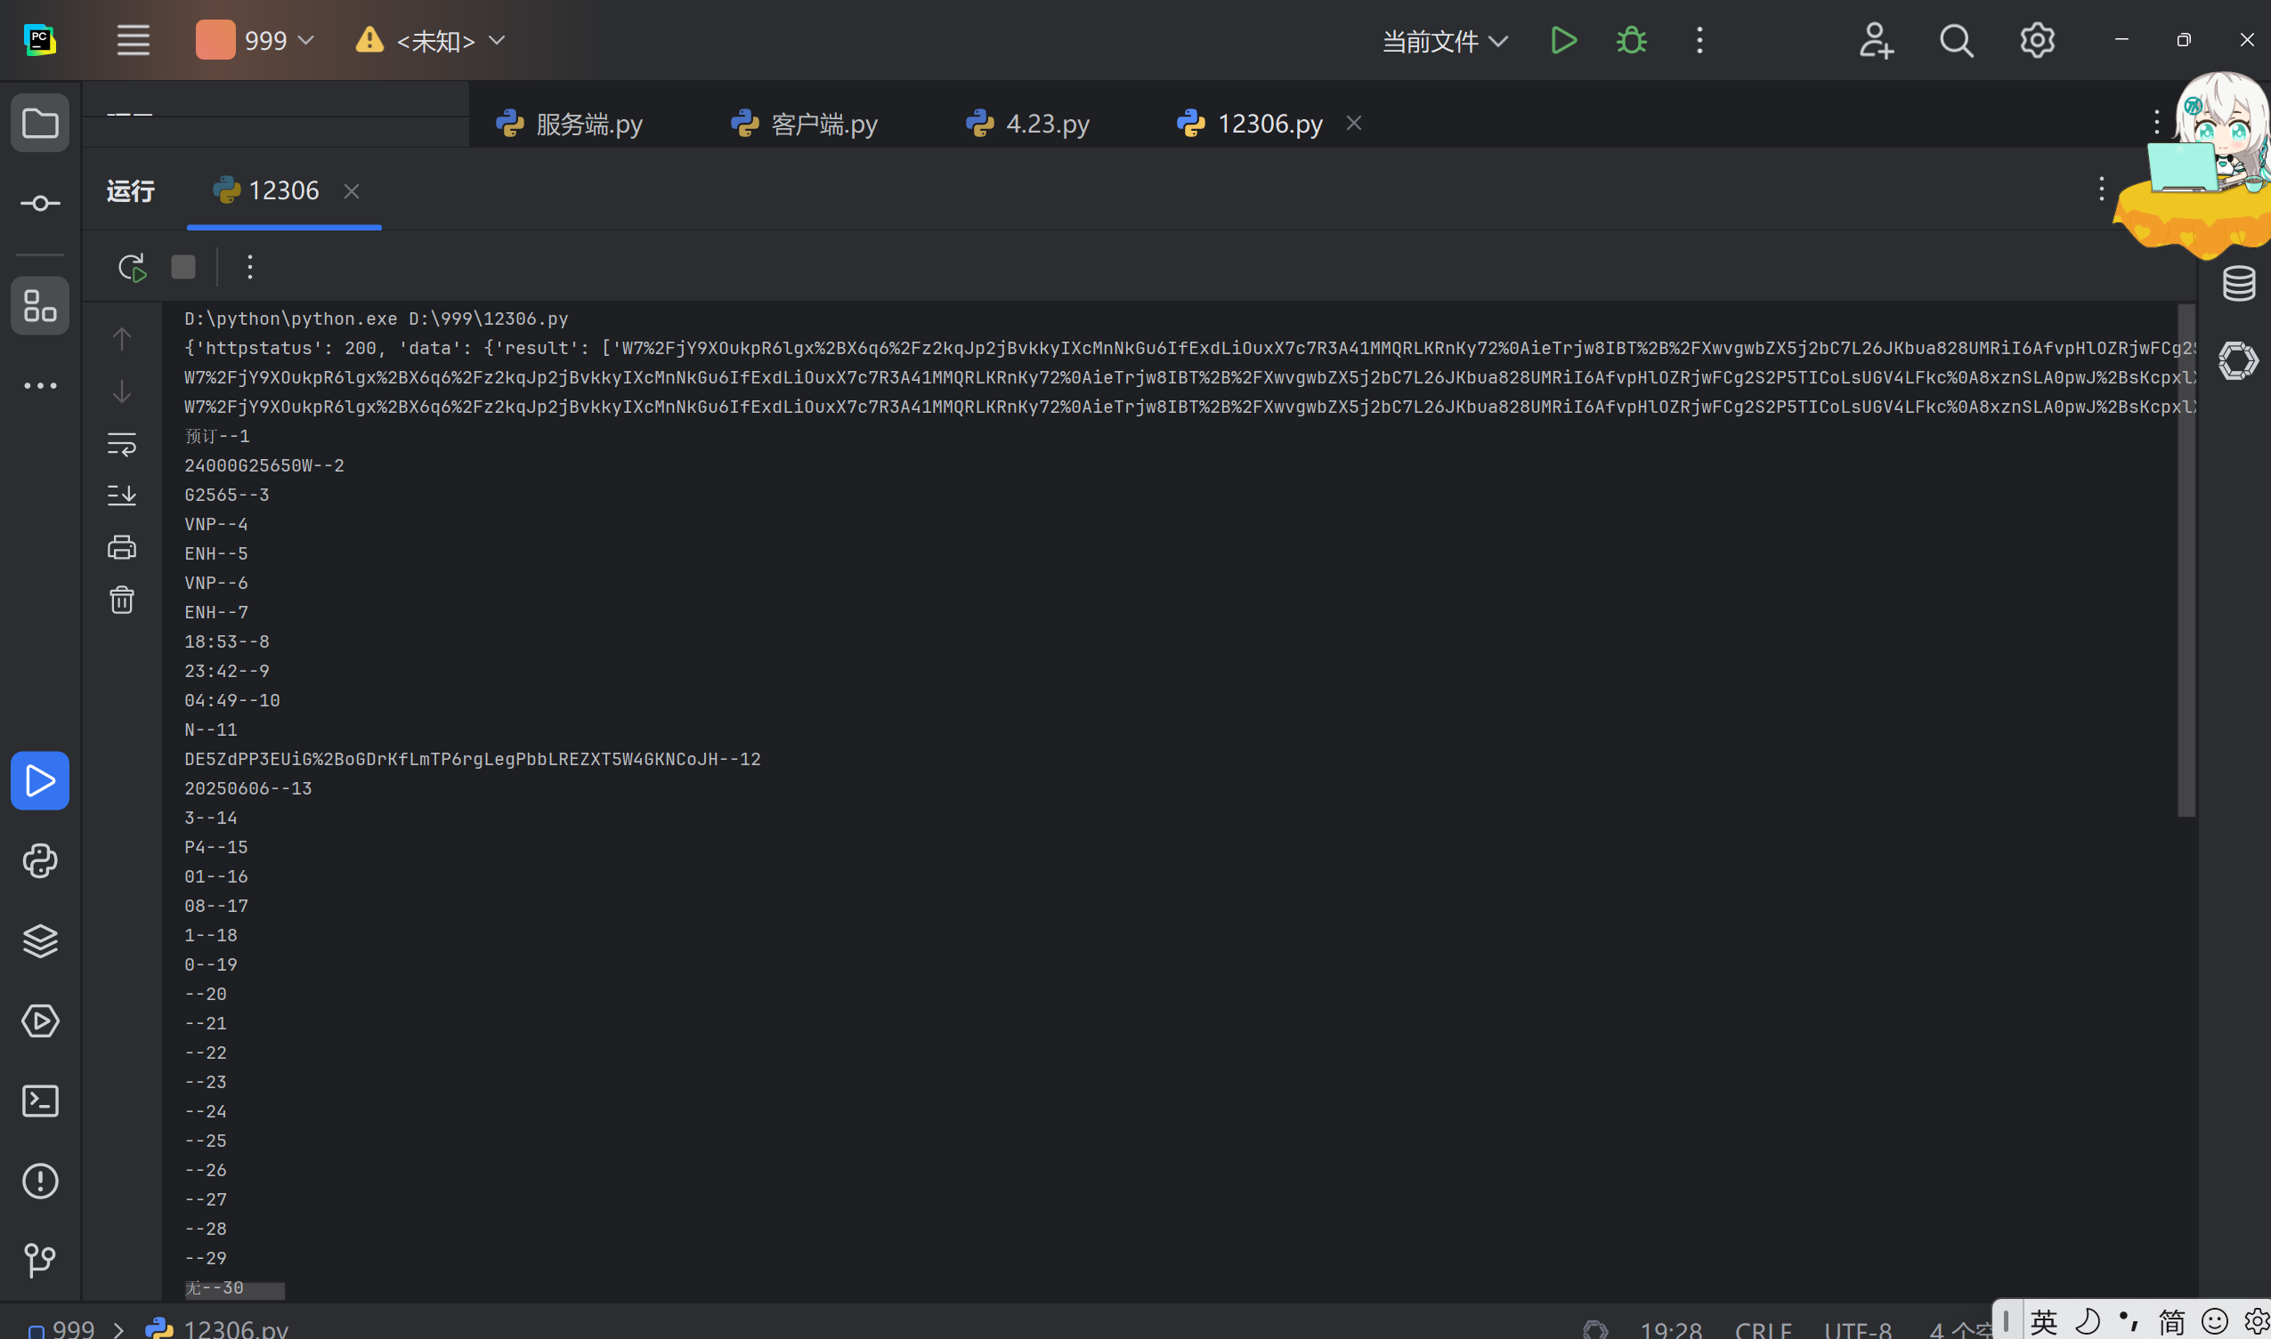Click the print output icon
2271x1339 pixels.
[122, 548]
